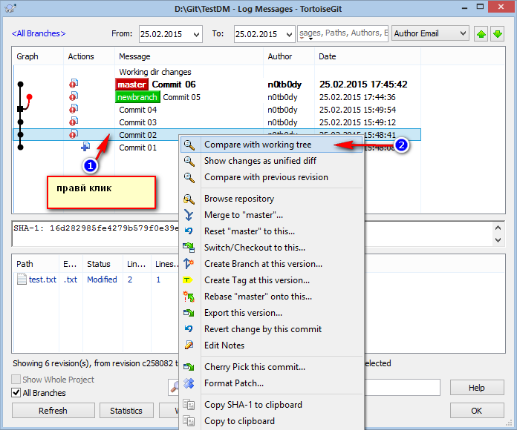Click the OK button
Screen dimensions: 517x430
tap(477, 411)
